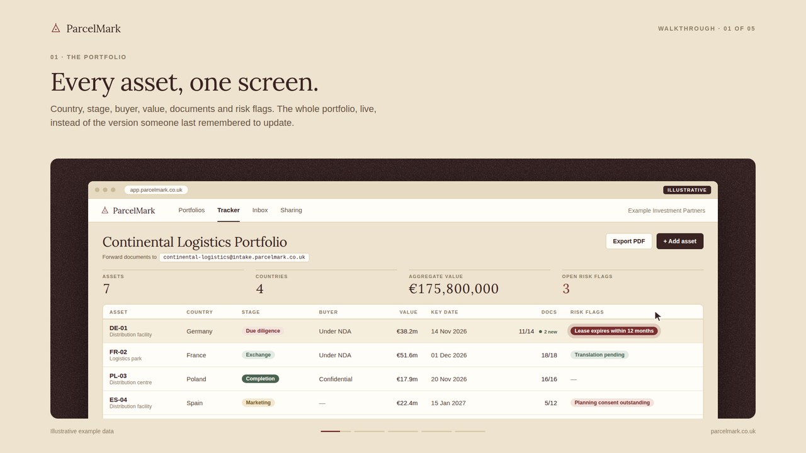Click the Stage column header
Viewport: 806px width, 453px height.
point(251,312)
